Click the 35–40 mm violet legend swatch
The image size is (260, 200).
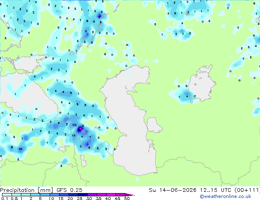pyautogui.click(x=102, y=195)
